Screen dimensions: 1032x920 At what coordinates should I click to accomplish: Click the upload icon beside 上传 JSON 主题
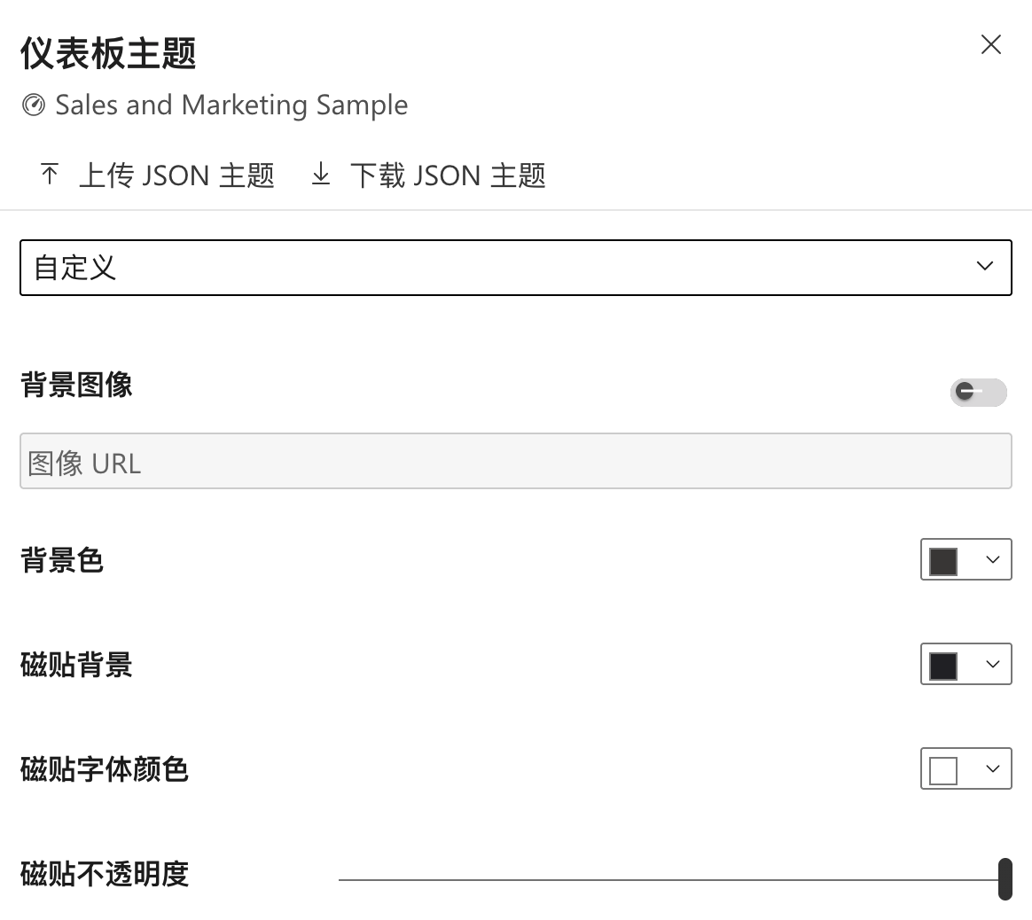click(x=49, y=175)
